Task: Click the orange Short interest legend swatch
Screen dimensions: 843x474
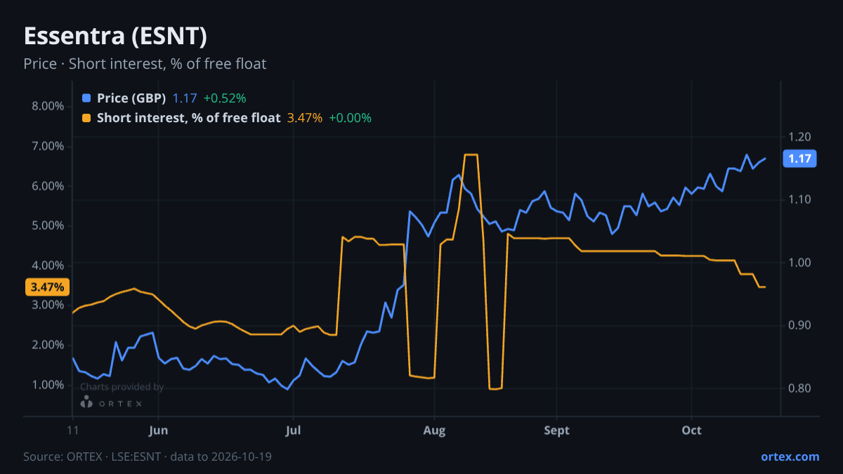Action: 86,118
